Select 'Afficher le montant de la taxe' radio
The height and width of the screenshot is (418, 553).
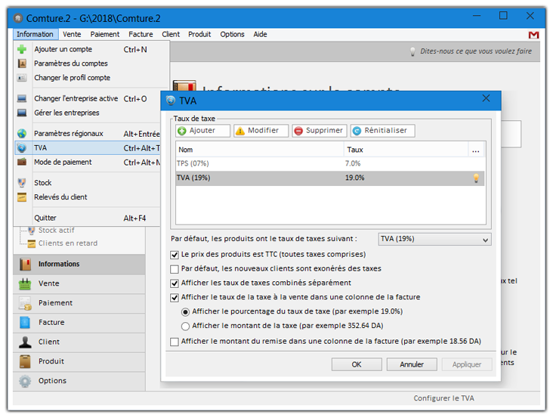pyautogui.click(x=186, y=326)
